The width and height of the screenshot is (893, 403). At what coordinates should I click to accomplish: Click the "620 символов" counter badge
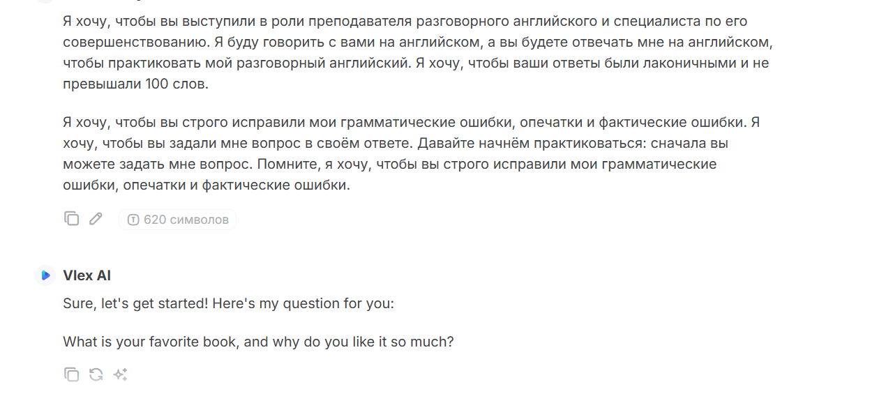coord(177,220)
